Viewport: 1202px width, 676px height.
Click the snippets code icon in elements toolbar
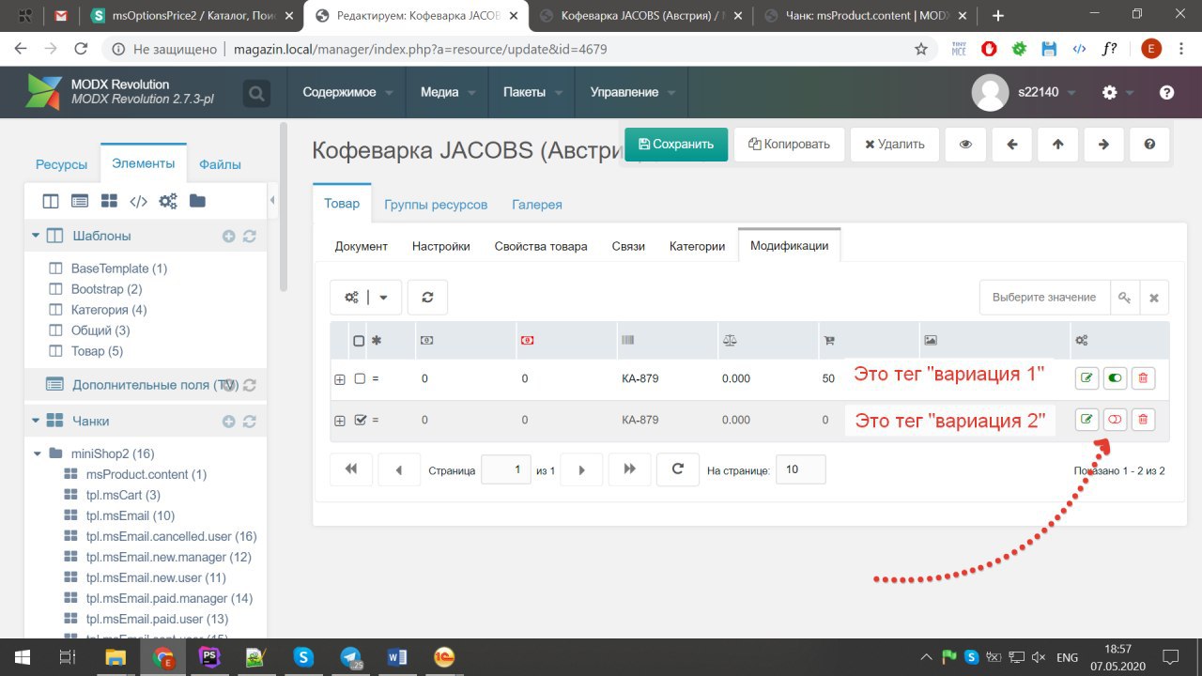(138, 201)
